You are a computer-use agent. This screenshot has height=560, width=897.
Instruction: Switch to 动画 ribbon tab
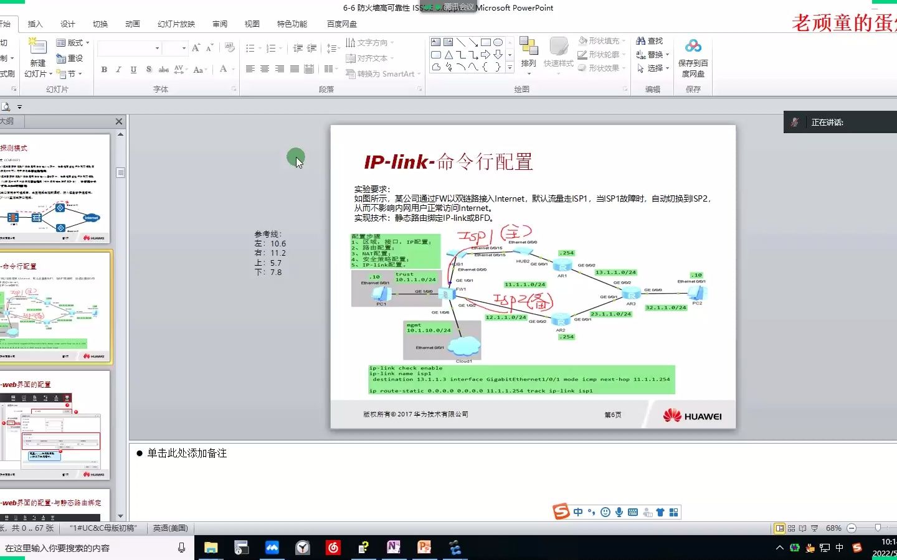[133, 24]
